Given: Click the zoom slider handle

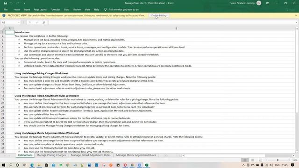Looking at the screenshot, I should click(x=278, y=160).
